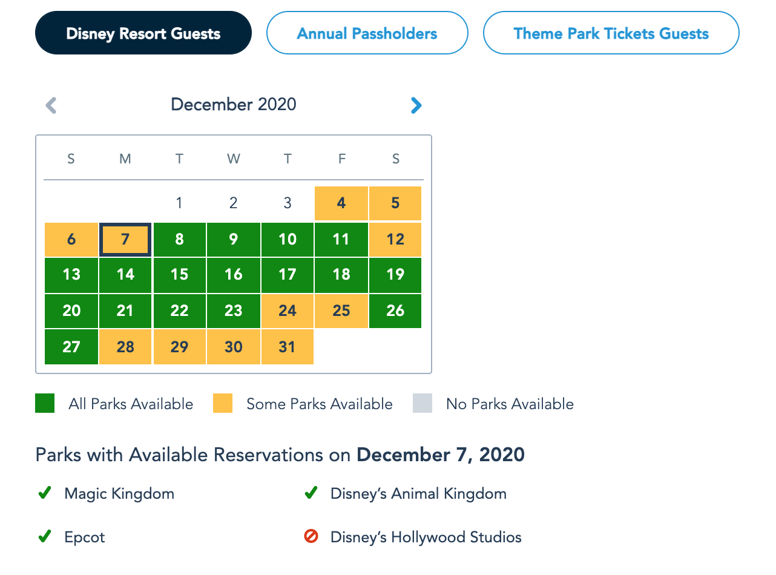Choose Disney Resort Guests tab
Viewport: 776px width, 575px height.
click(143, 33)
